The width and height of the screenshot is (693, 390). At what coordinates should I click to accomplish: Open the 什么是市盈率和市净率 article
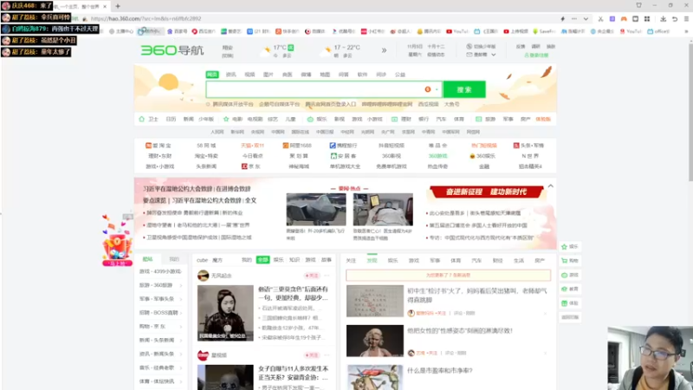click(x=440, y=371)
